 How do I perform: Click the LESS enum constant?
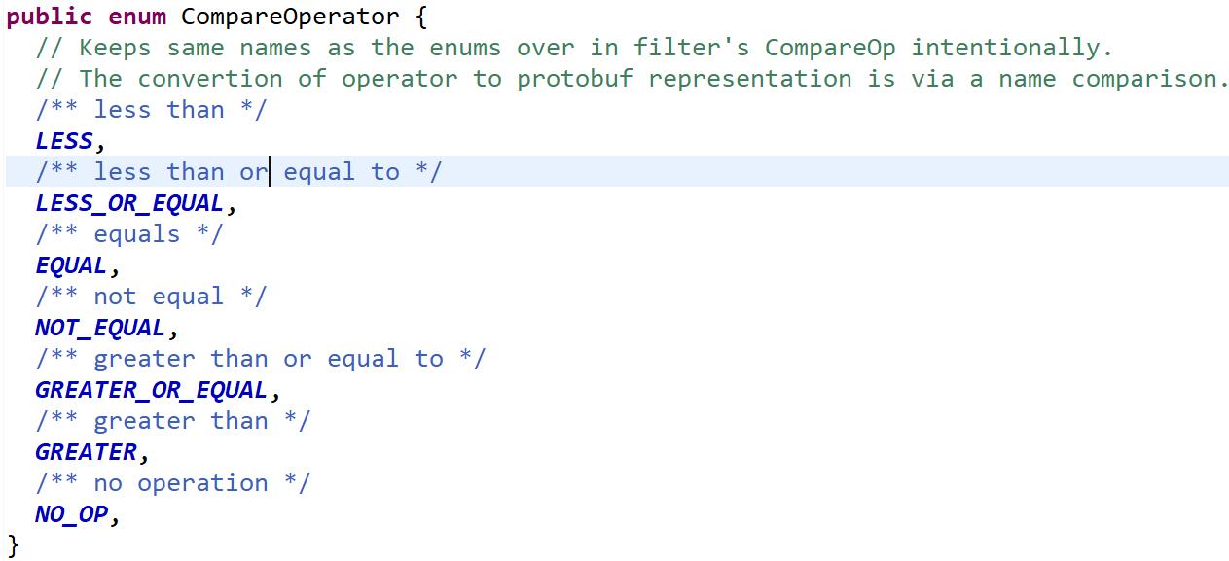[x=64, y=141]
